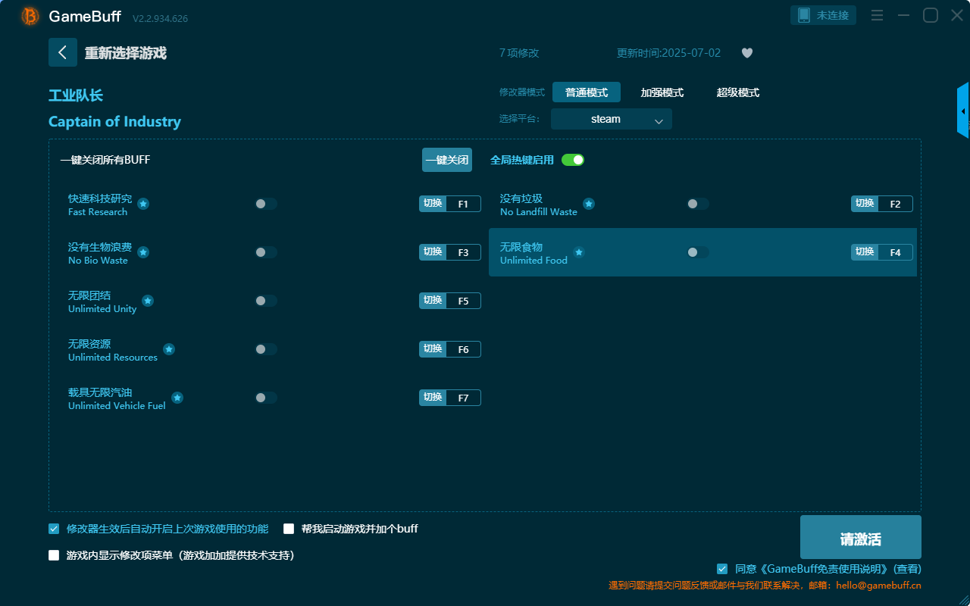This screenshot has width=970, height=606.
Task: Switch to 超级模式 mode
Action: pos(737,92)
